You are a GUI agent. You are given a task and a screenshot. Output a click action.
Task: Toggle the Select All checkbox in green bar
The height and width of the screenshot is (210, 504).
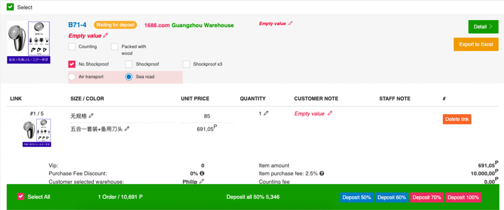click(21, 197)
